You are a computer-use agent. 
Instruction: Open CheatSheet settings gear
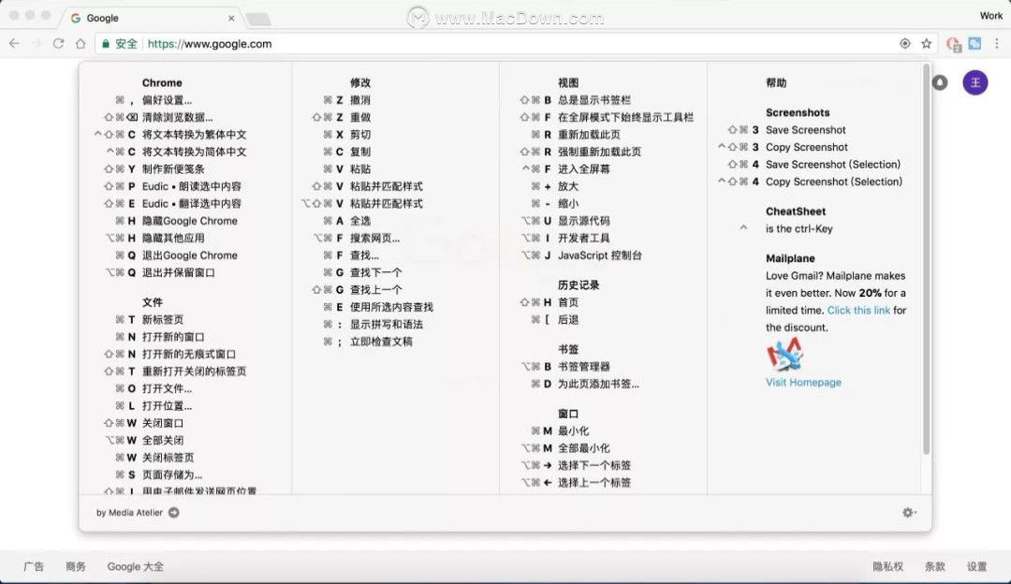pos(908,513)
